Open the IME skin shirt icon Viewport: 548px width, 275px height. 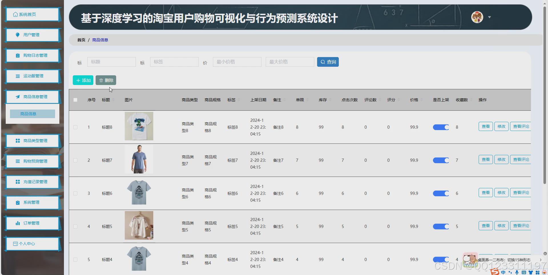coord(531,272)
